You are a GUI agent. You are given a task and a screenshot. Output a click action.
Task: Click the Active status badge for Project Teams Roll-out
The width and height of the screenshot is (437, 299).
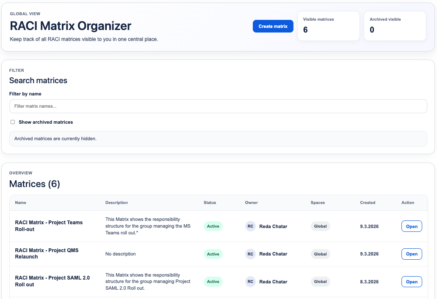[x=213, y=226]
